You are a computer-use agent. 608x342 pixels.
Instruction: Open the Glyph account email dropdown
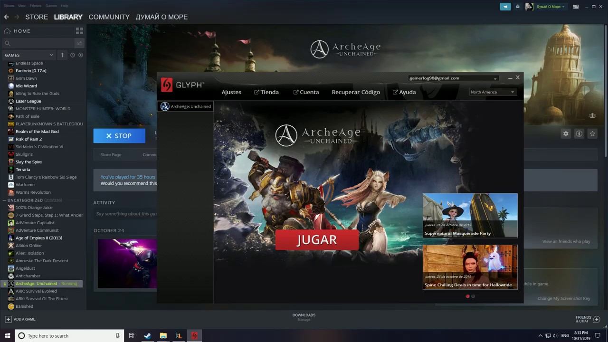point(453,78)
